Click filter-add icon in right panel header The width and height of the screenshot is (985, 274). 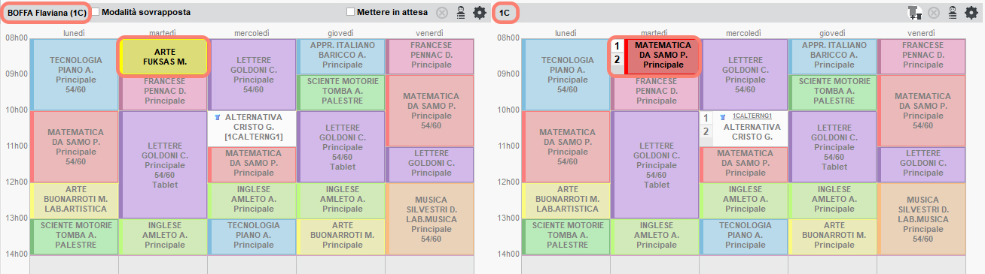915,13
